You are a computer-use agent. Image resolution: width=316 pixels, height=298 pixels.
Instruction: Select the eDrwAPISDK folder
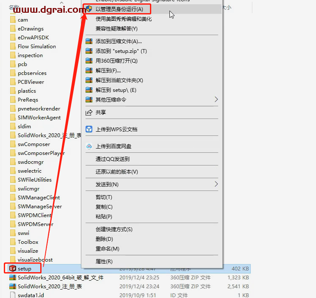point(33,38)
